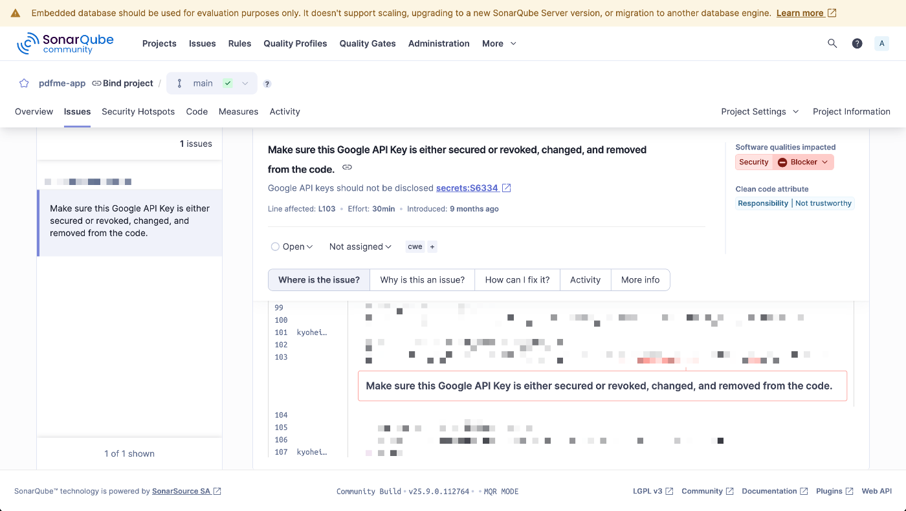Go to Issues in top menu
The image size is (906, 511).
[203, 43]
